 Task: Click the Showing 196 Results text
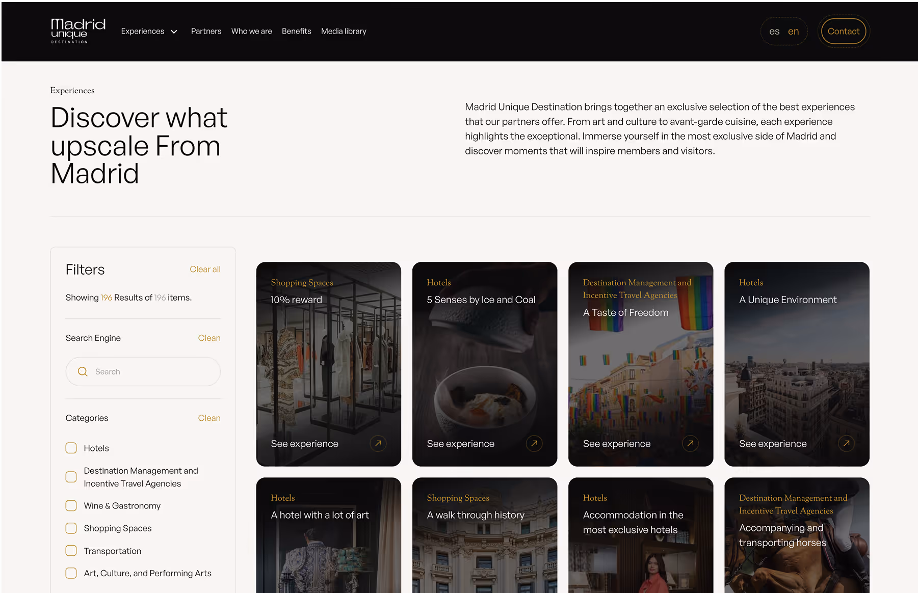[128, 298]
